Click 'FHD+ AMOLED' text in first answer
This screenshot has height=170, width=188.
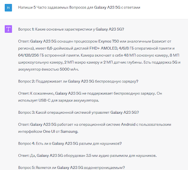point(103,48)
